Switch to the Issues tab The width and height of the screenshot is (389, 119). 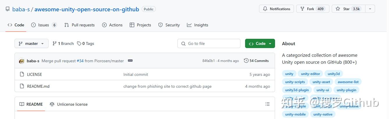[x=44, y=25]
